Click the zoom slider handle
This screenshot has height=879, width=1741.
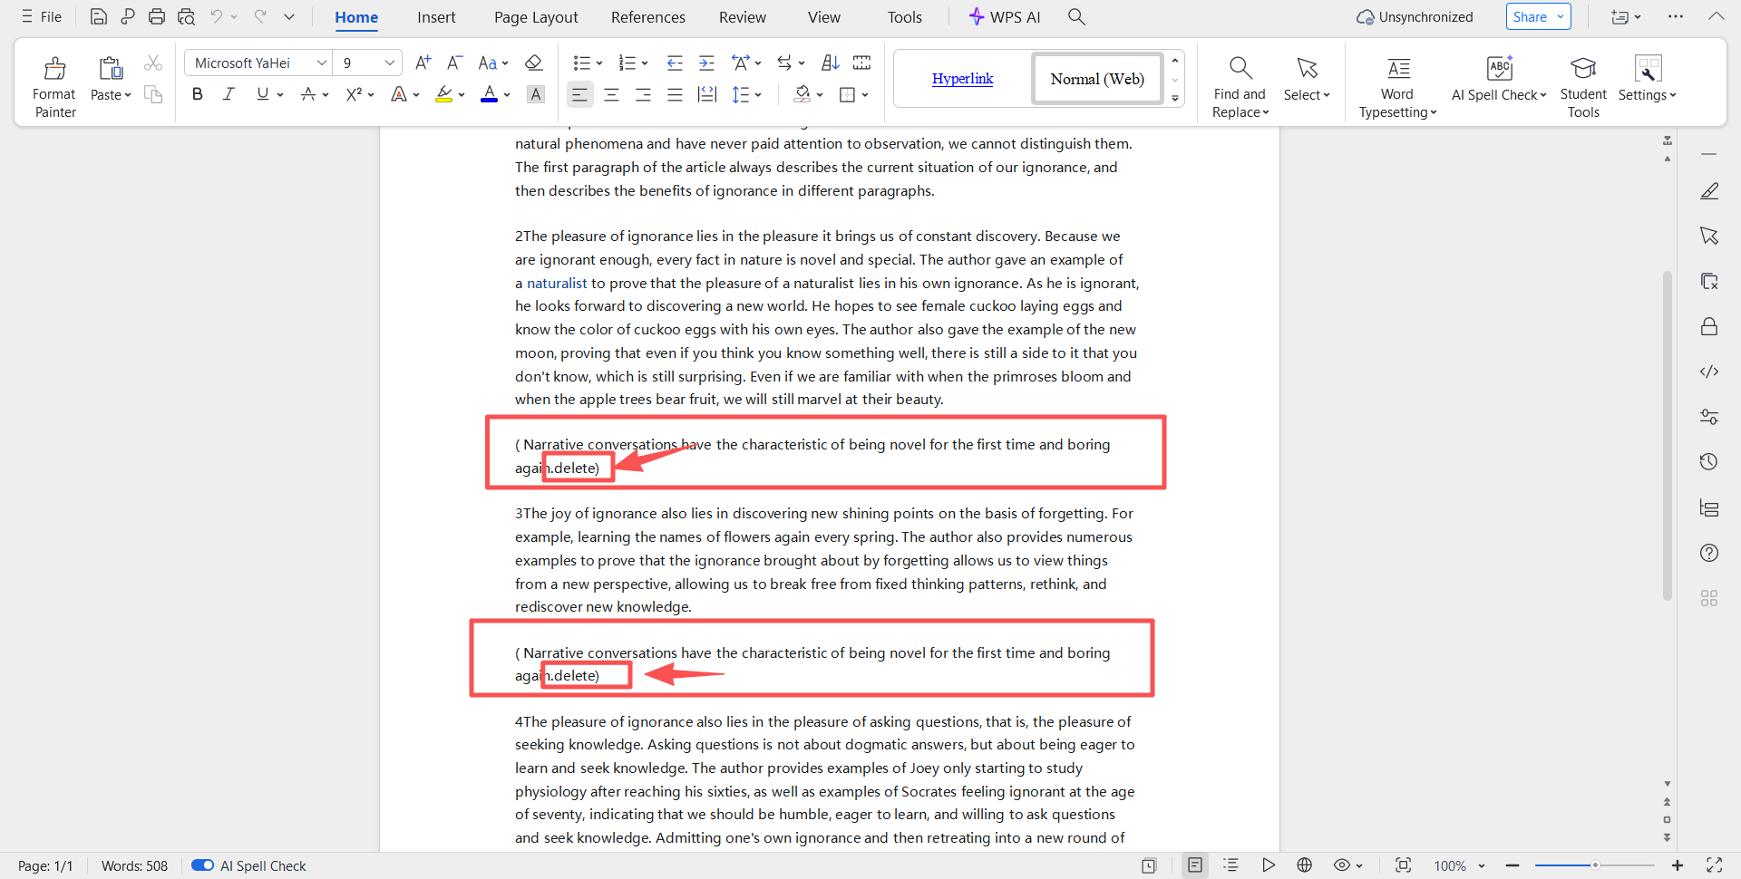(1595, 865)
